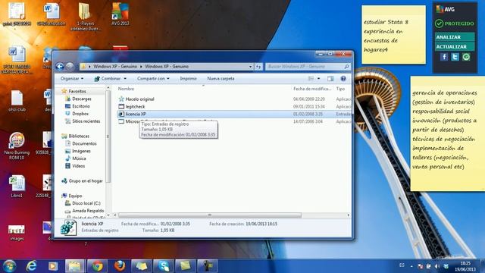
Task: Open the Compartir con menu
Action: [x=153, y=79]
